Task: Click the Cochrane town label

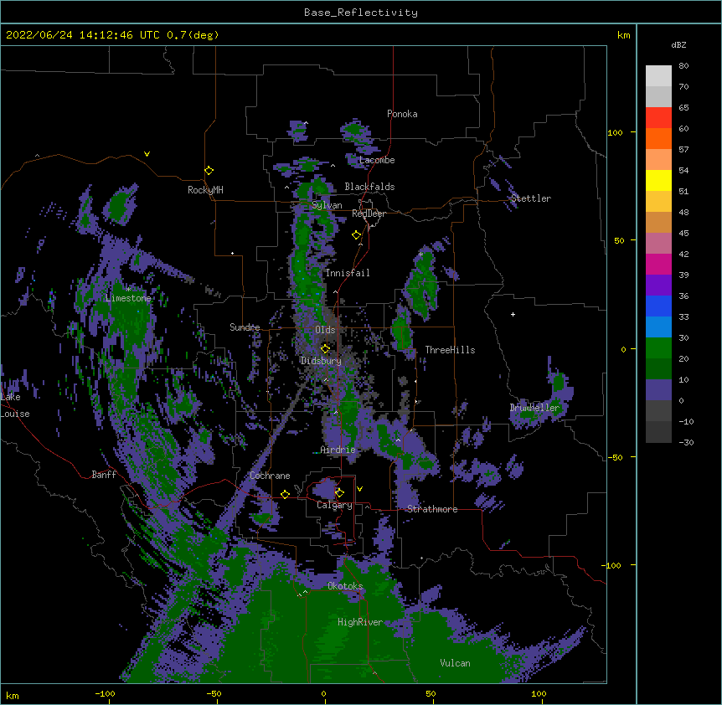Action: 270,476
